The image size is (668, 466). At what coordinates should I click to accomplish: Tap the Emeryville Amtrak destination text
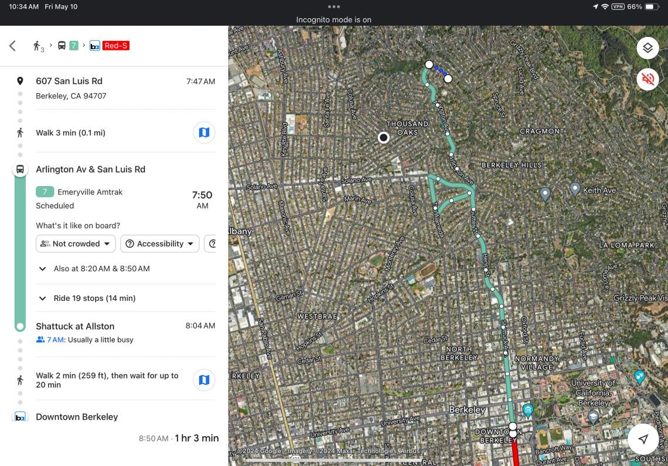pos(90,192)
